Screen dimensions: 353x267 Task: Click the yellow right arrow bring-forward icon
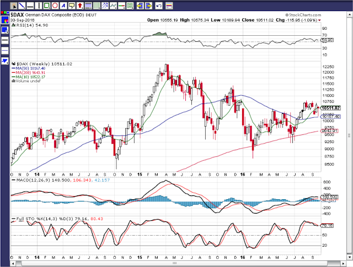(x=148, y=6)
